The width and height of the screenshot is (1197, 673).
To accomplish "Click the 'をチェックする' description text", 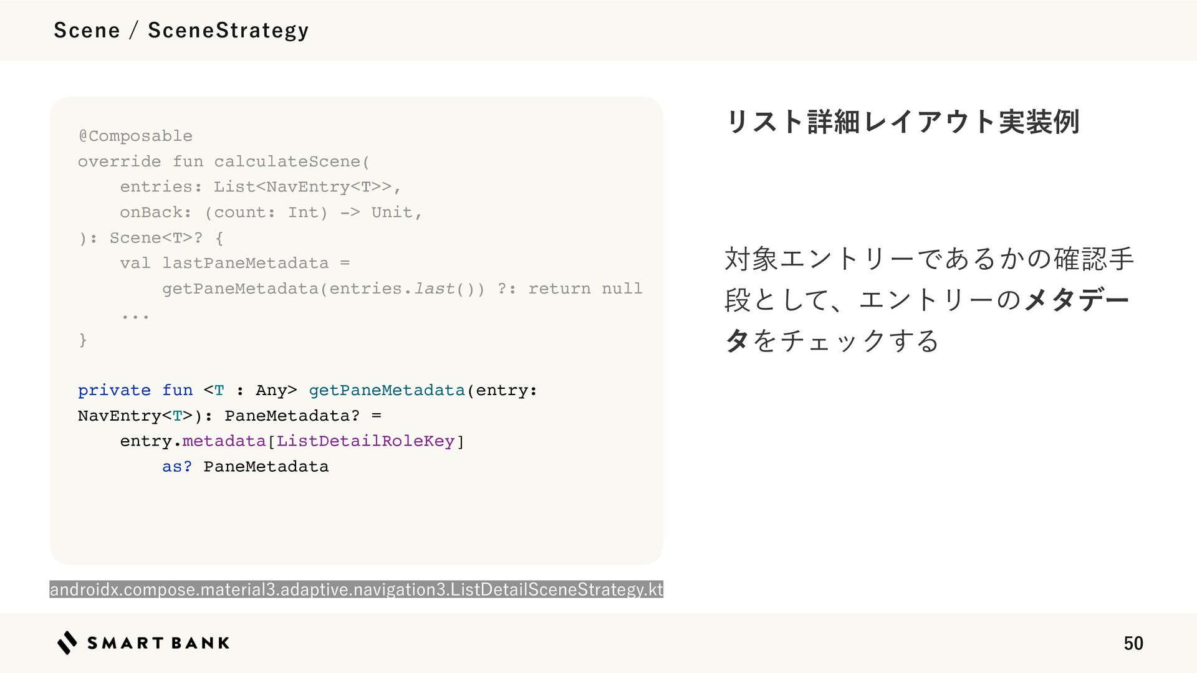I will click(x=846, y=341).
